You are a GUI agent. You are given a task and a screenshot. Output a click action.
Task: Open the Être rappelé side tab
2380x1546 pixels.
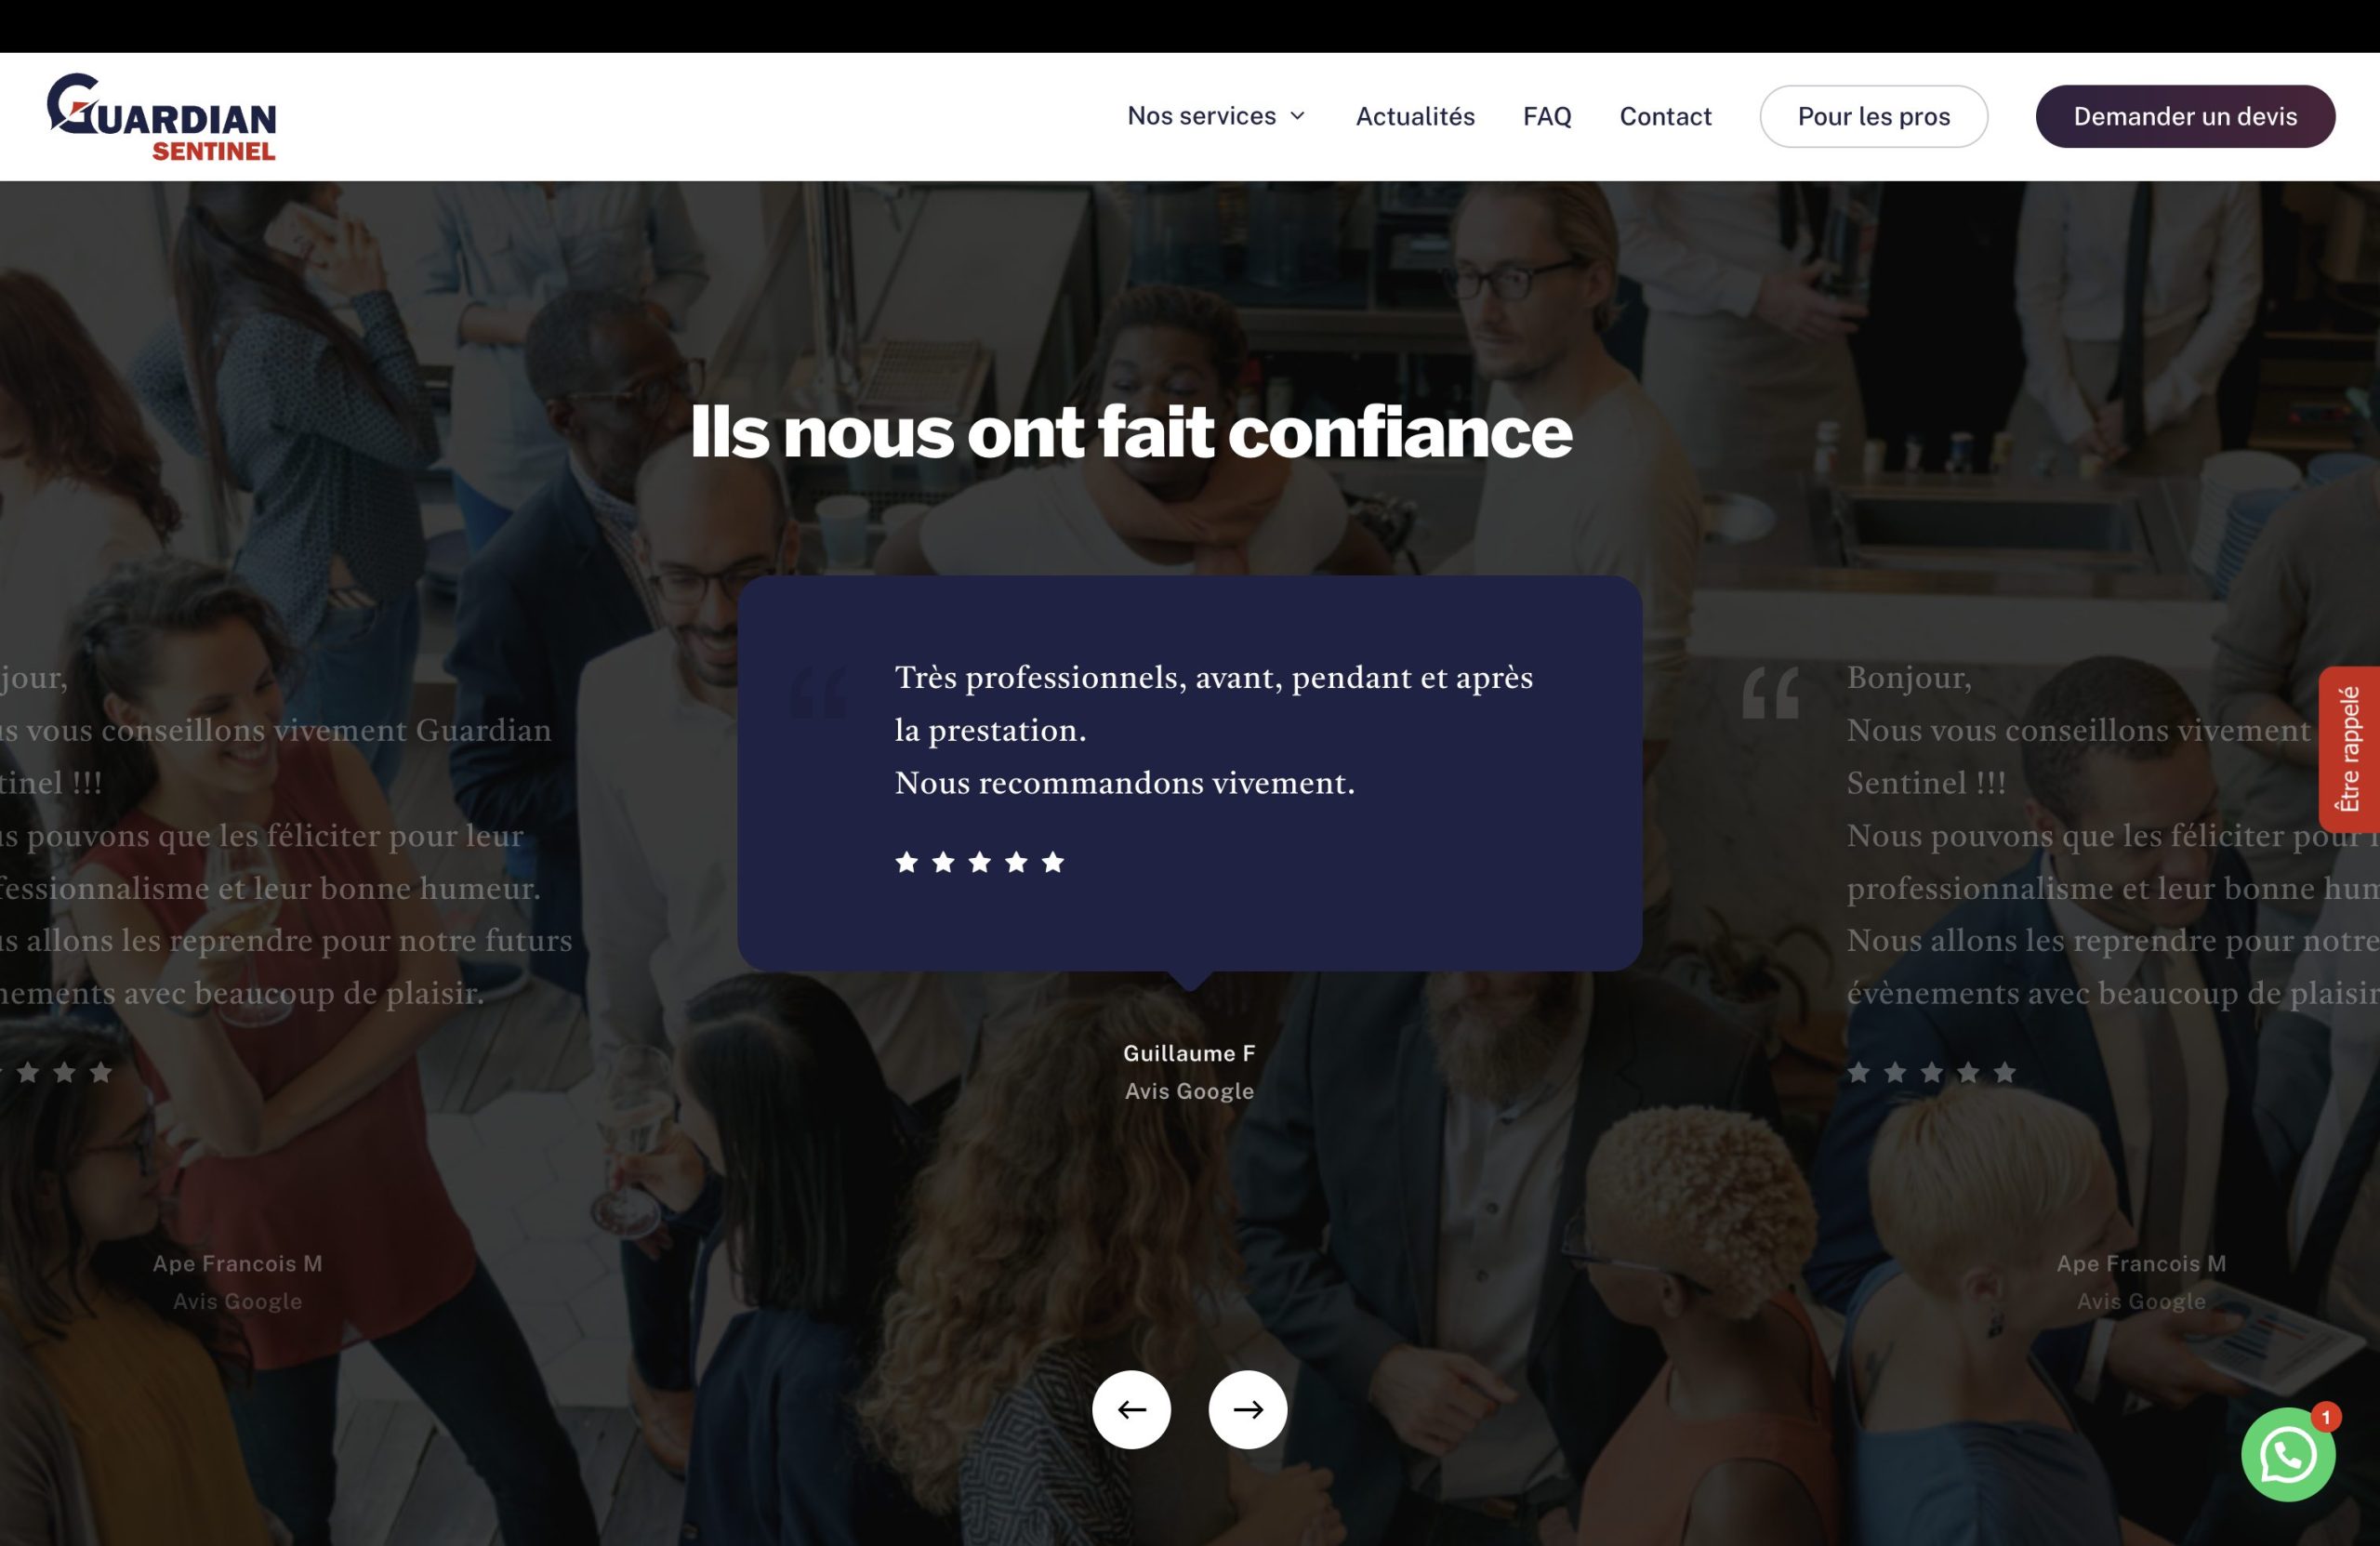point(2348,749)
